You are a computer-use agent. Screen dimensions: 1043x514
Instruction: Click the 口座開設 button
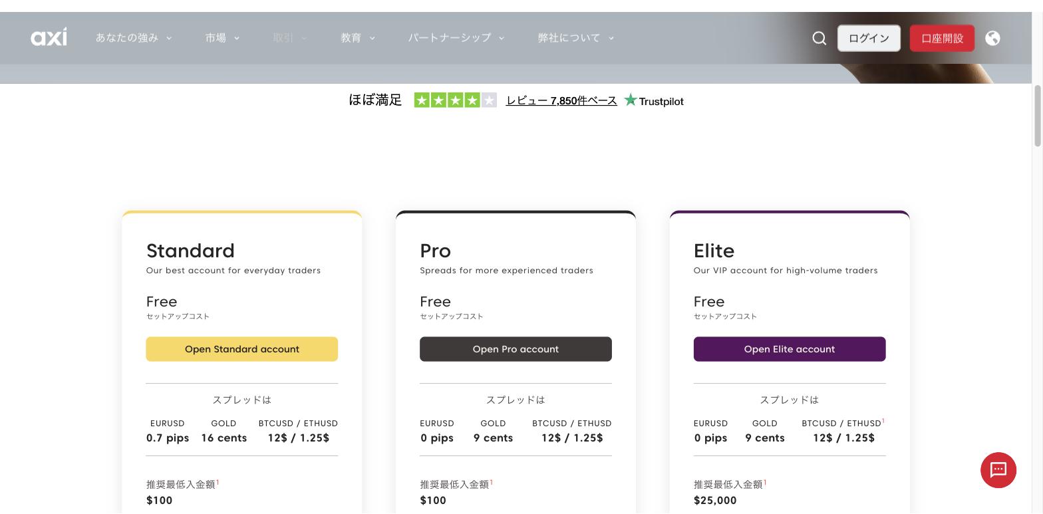942,39
